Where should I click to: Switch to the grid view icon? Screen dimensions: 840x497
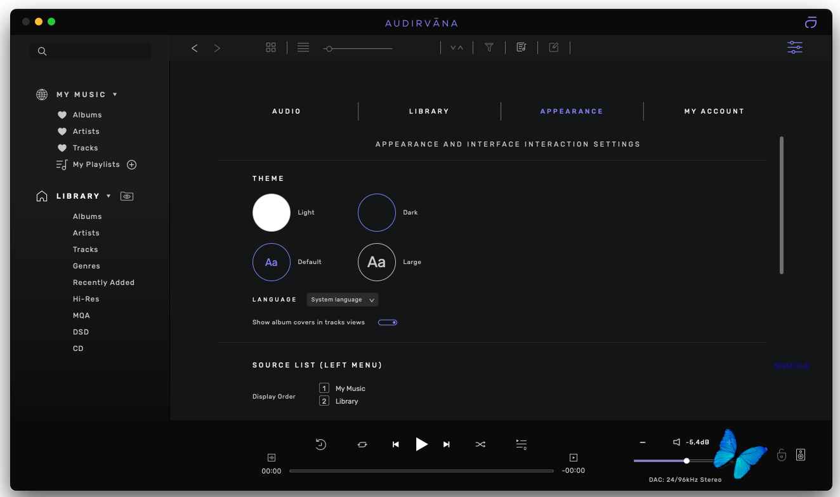(271, 48)
